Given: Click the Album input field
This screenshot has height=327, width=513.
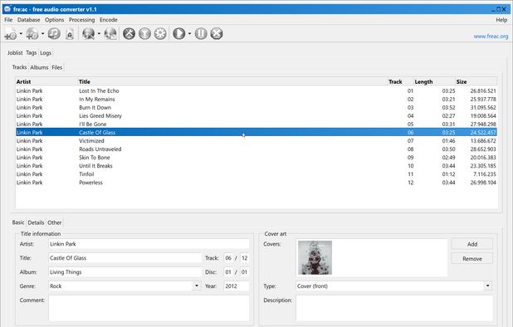Looking at the screenshot, I should click(x=125, y=272).
